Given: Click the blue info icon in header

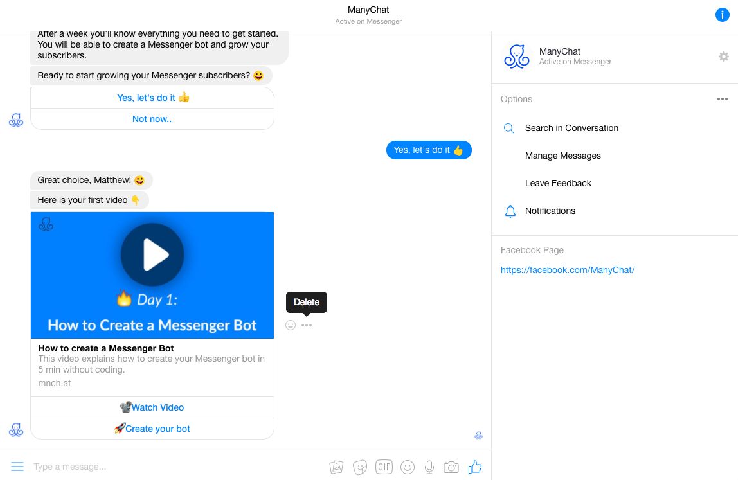Looking at the screenshot, I should (x=722, y=15).
